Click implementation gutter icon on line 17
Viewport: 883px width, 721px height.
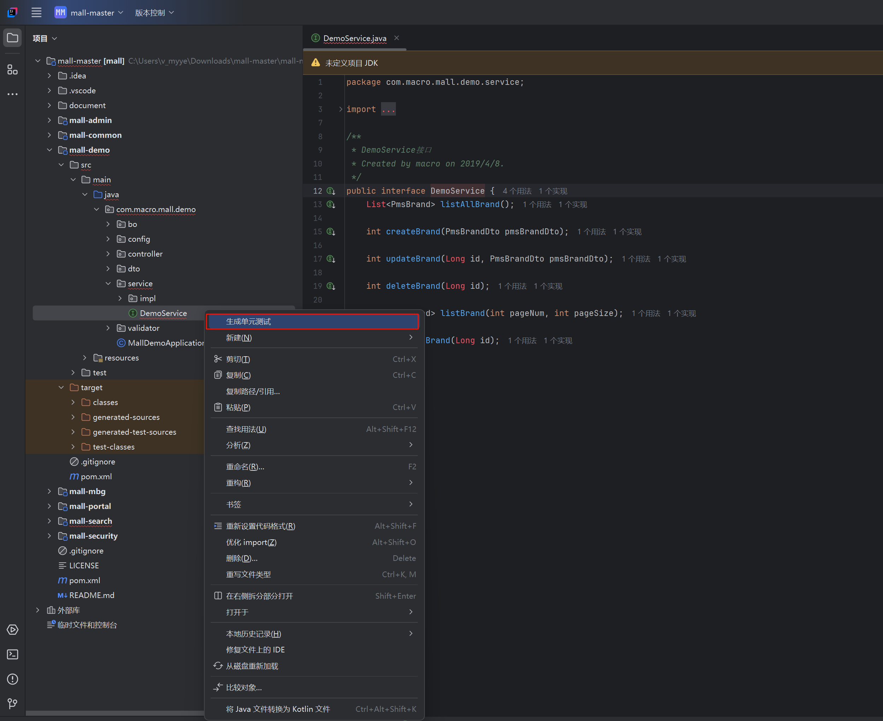click(331, 259)
